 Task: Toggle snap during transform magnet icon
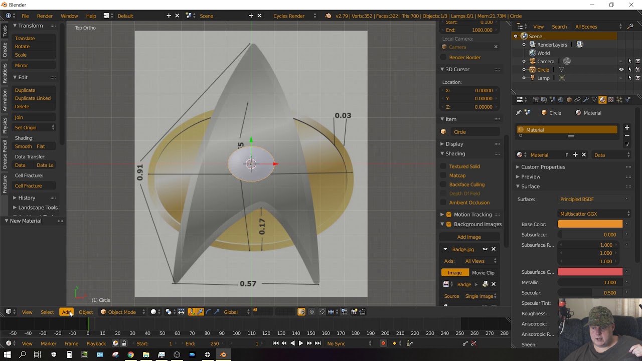click(x=322, y=312)
